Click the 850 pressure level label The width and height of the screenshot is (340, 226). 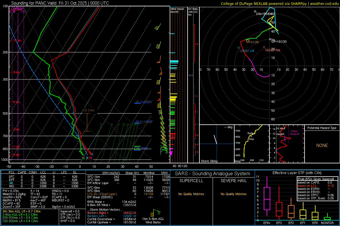5,149
